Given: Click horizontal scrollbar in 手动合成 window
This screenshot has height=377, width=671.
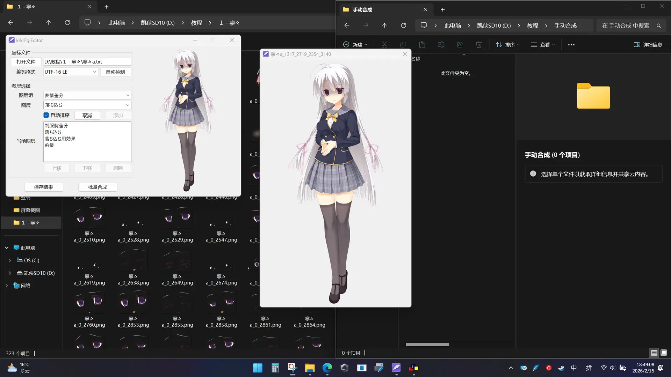Looking at the screenshot, I should click(427, 345).
